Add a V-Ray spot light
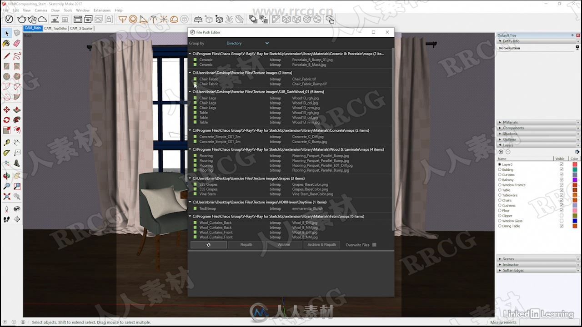 click(143, 19)
